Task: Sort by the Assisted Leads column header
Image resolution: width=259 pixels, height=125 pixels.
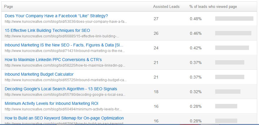Action: coord(166,6)
